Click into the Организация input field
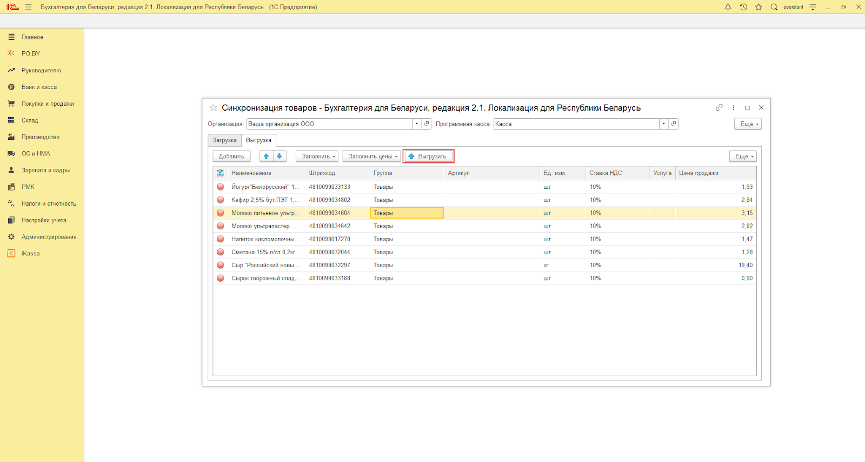Screen dimensions: 865x462 [329, 124]
